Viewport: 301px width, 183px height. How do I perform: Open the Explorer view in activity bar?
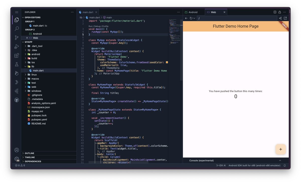click(17, 20)
